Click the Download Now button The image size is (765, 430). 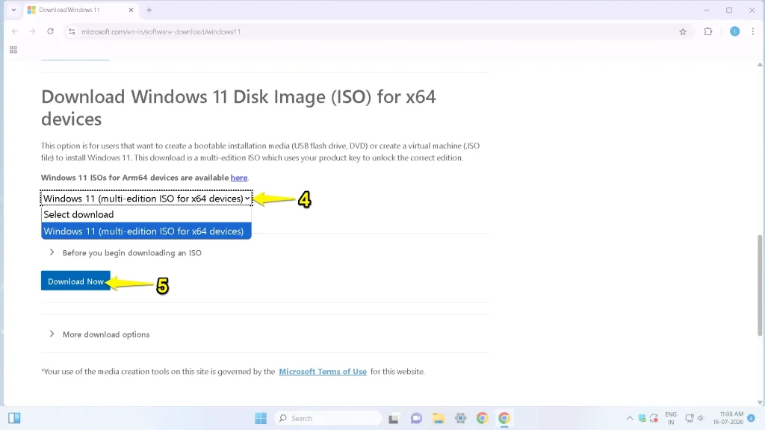[75, 281]
